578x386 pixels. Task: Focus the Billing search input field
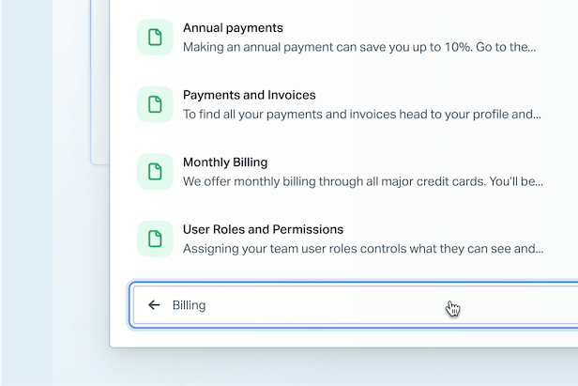355,305
